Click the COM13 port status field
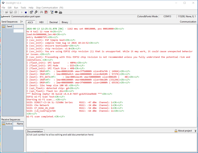The height and width of the screenshot is (153, 198). click(x=167, y=17)
